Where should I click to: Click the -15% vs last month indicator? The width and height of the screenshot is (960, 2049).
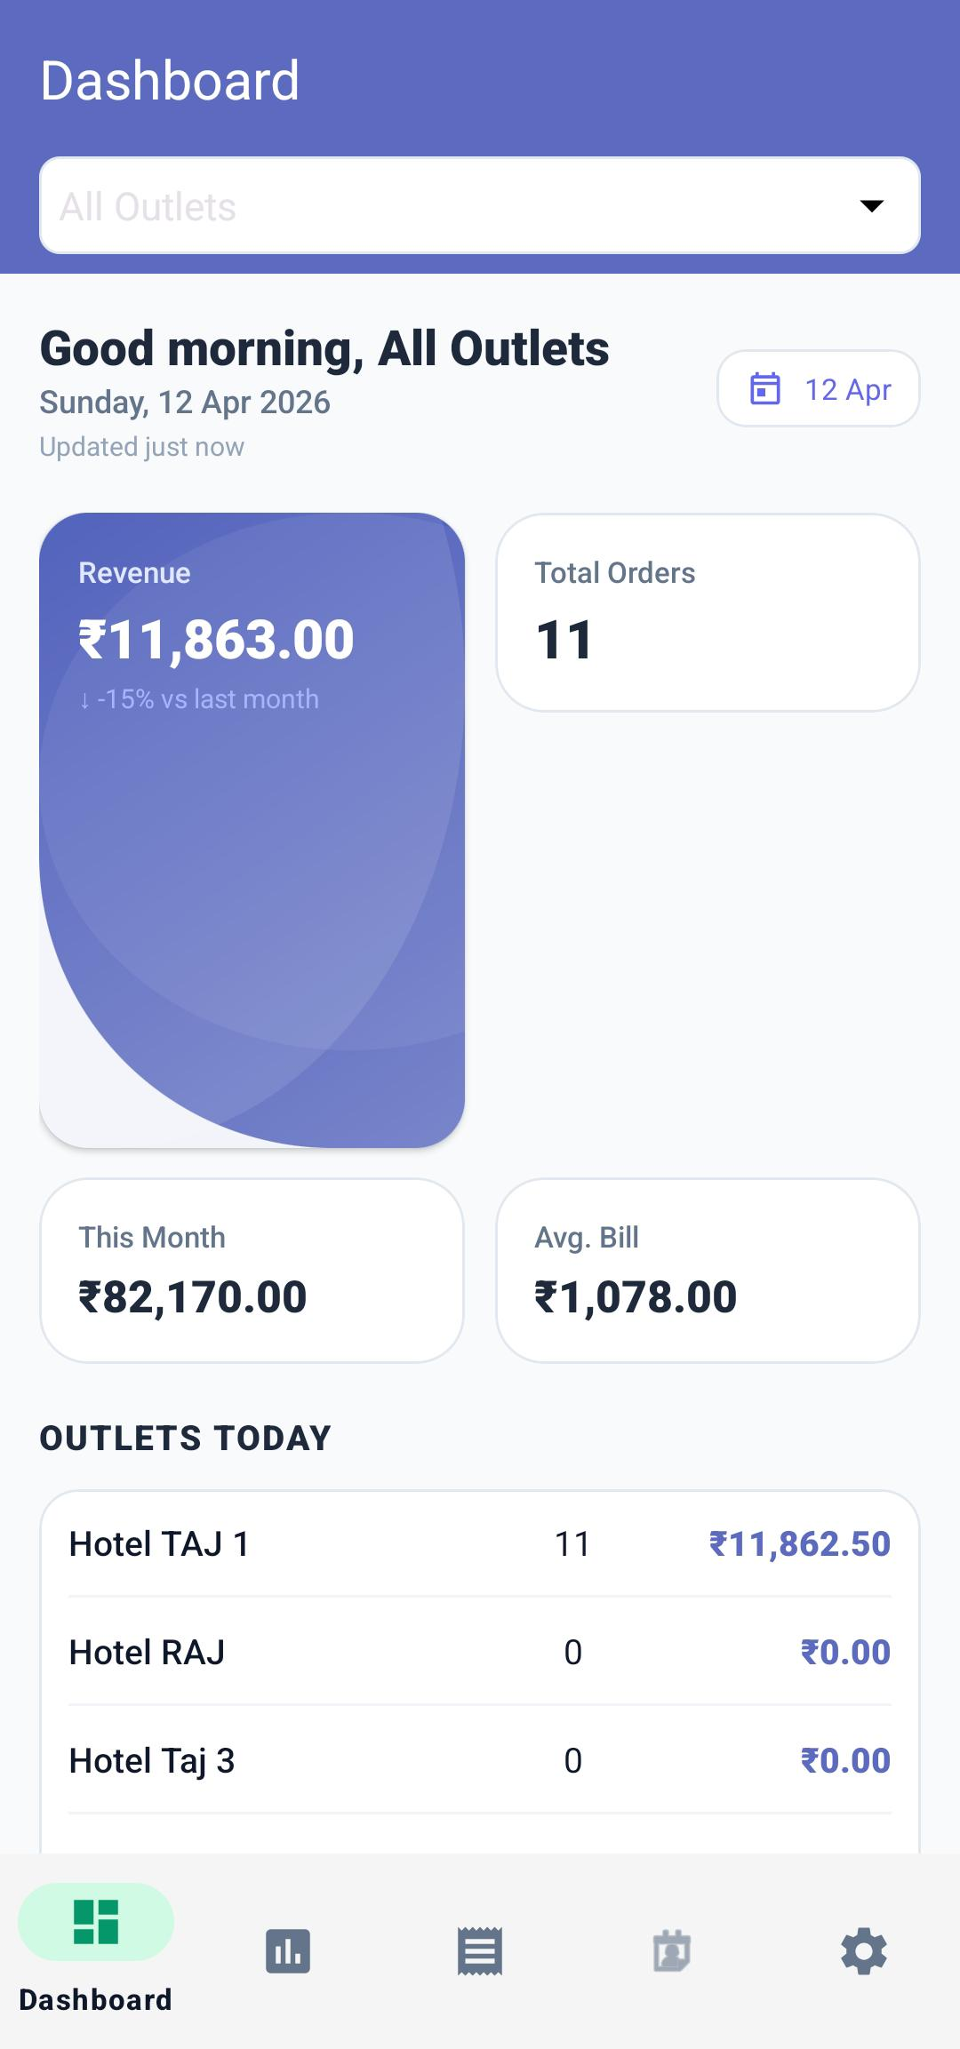[x=199, y=699]
